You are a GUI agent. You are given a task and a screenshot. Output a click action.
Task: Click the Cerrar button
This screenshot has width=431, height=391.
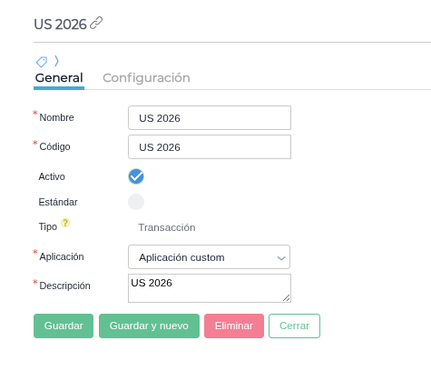coord(294,326)
